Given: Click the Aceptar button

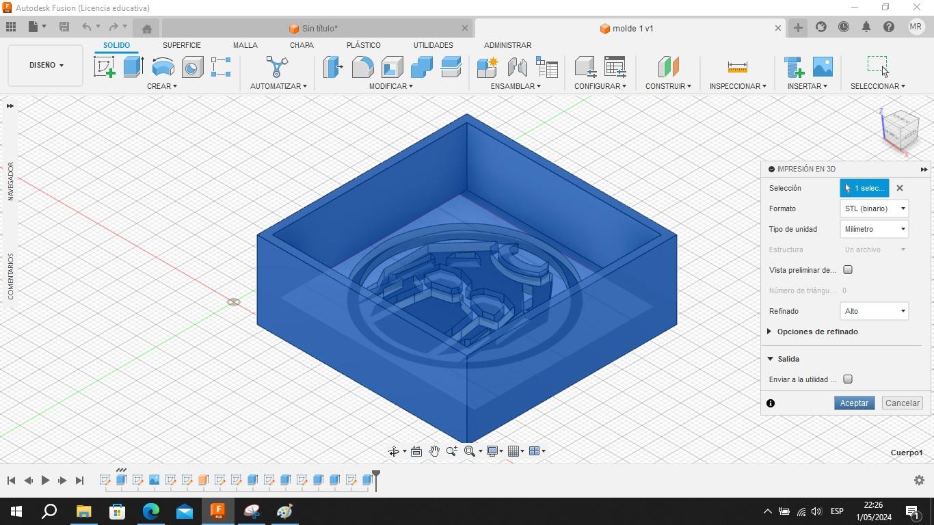Looking at the screenshot, I should 854,403.
